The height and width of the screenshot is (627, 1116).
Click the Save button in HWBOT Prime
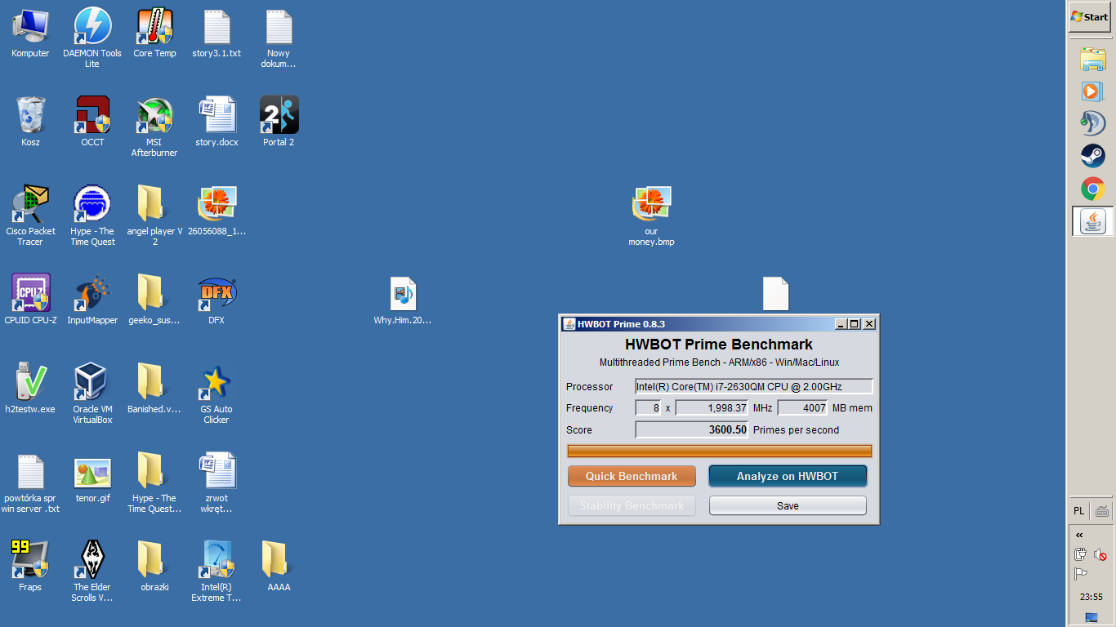(x=788, y=505)
